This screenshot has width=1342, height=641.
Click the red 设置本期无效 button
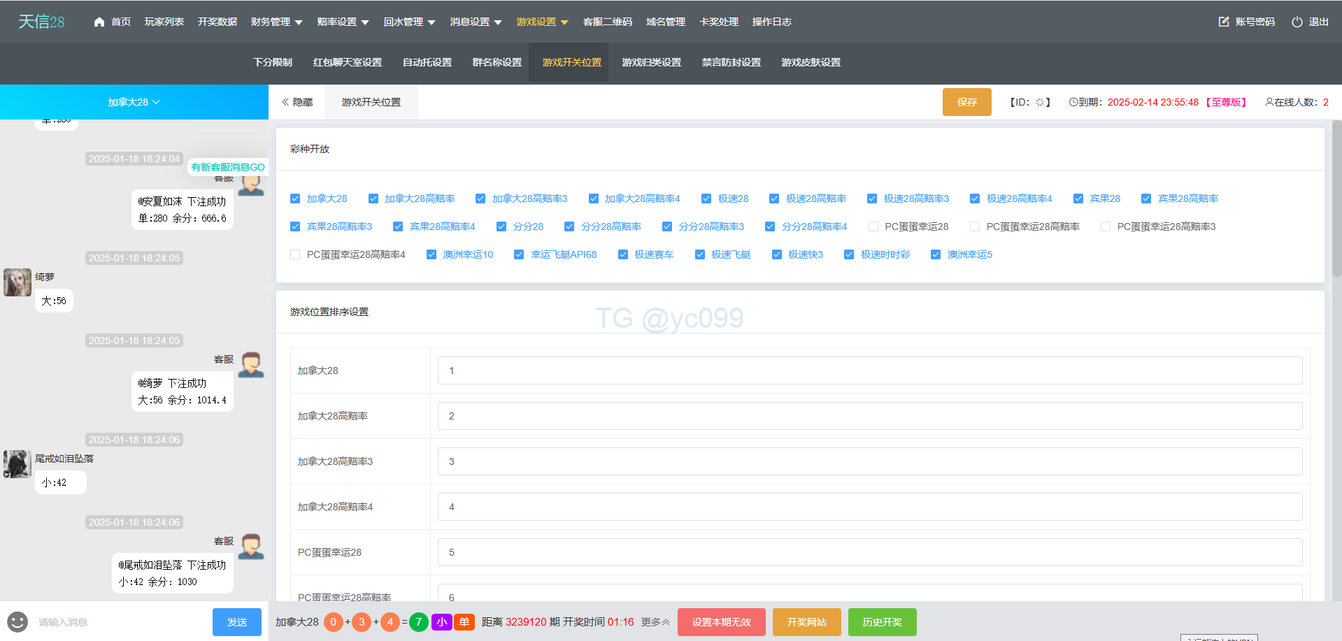point(721,621)
